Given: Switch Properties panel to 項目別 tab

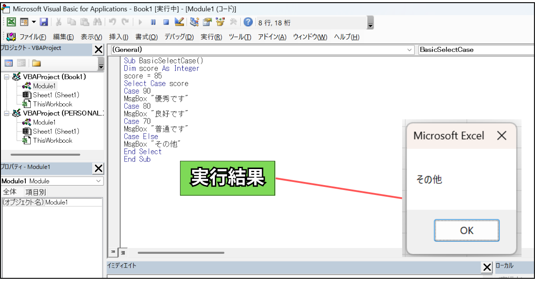Looking at the screenshot, I should (x=35, y=191).
